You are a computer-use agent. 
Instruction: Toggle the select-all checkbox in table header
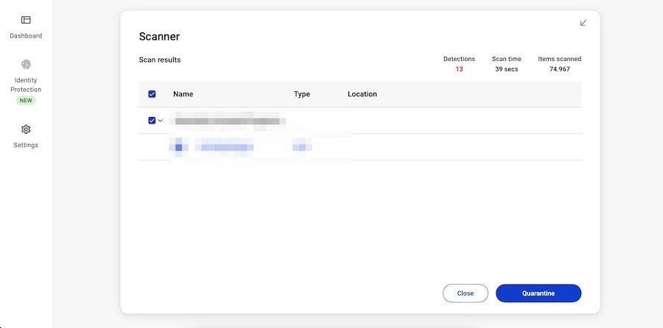(152, 94)
